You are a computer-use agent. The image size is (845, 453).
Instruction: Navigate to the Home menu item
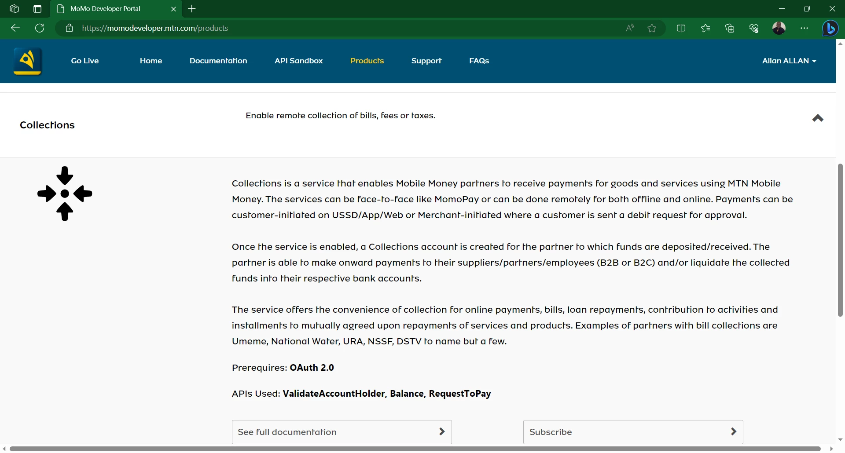pyautogui.click(x=151, y=61)
